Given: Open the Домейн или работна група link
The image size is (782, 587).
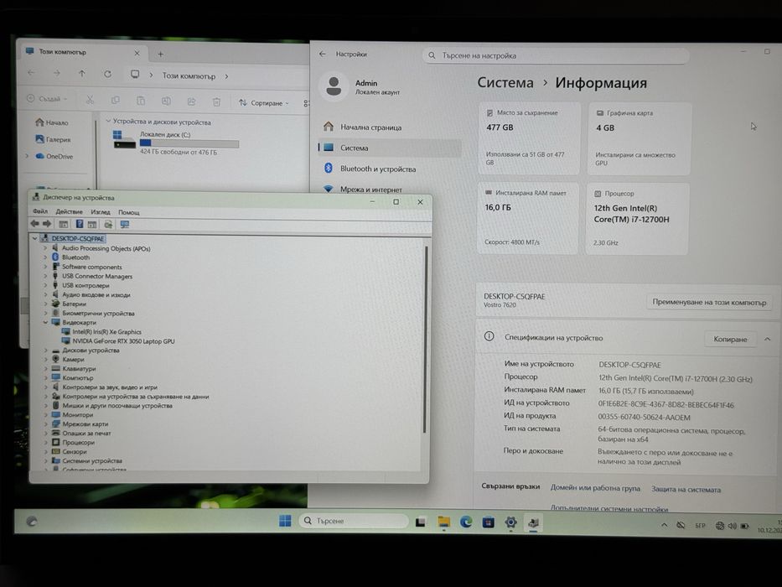Looking at the screenshot, I should [595, 488].
